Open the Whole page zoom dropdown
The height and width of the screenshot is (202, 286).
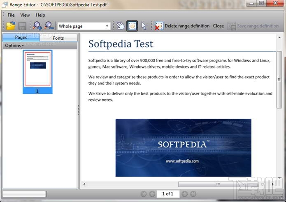pos(84,26)
